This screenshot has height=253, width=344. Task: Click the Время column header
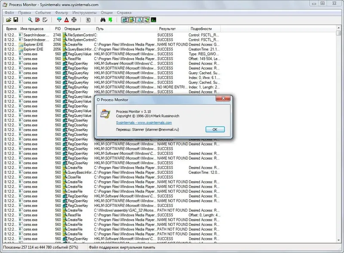[11, 29]
